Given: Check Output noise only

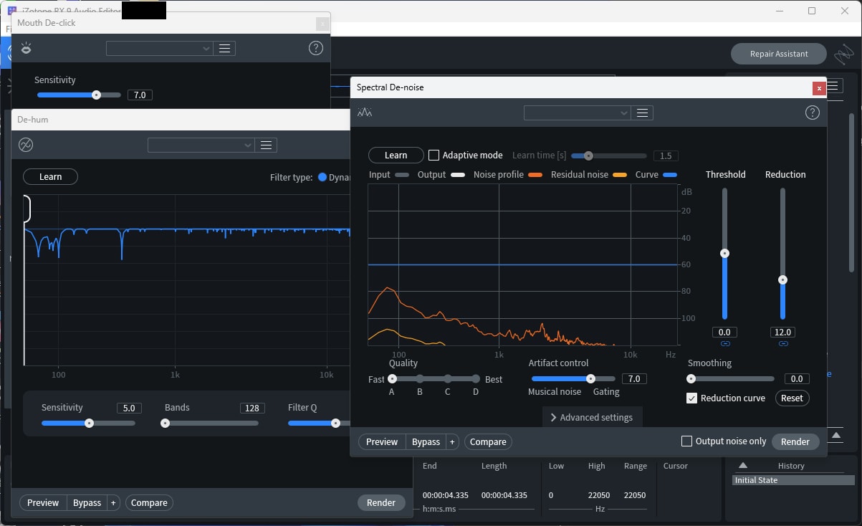Looking at the screenshot, I should [686, 441].
